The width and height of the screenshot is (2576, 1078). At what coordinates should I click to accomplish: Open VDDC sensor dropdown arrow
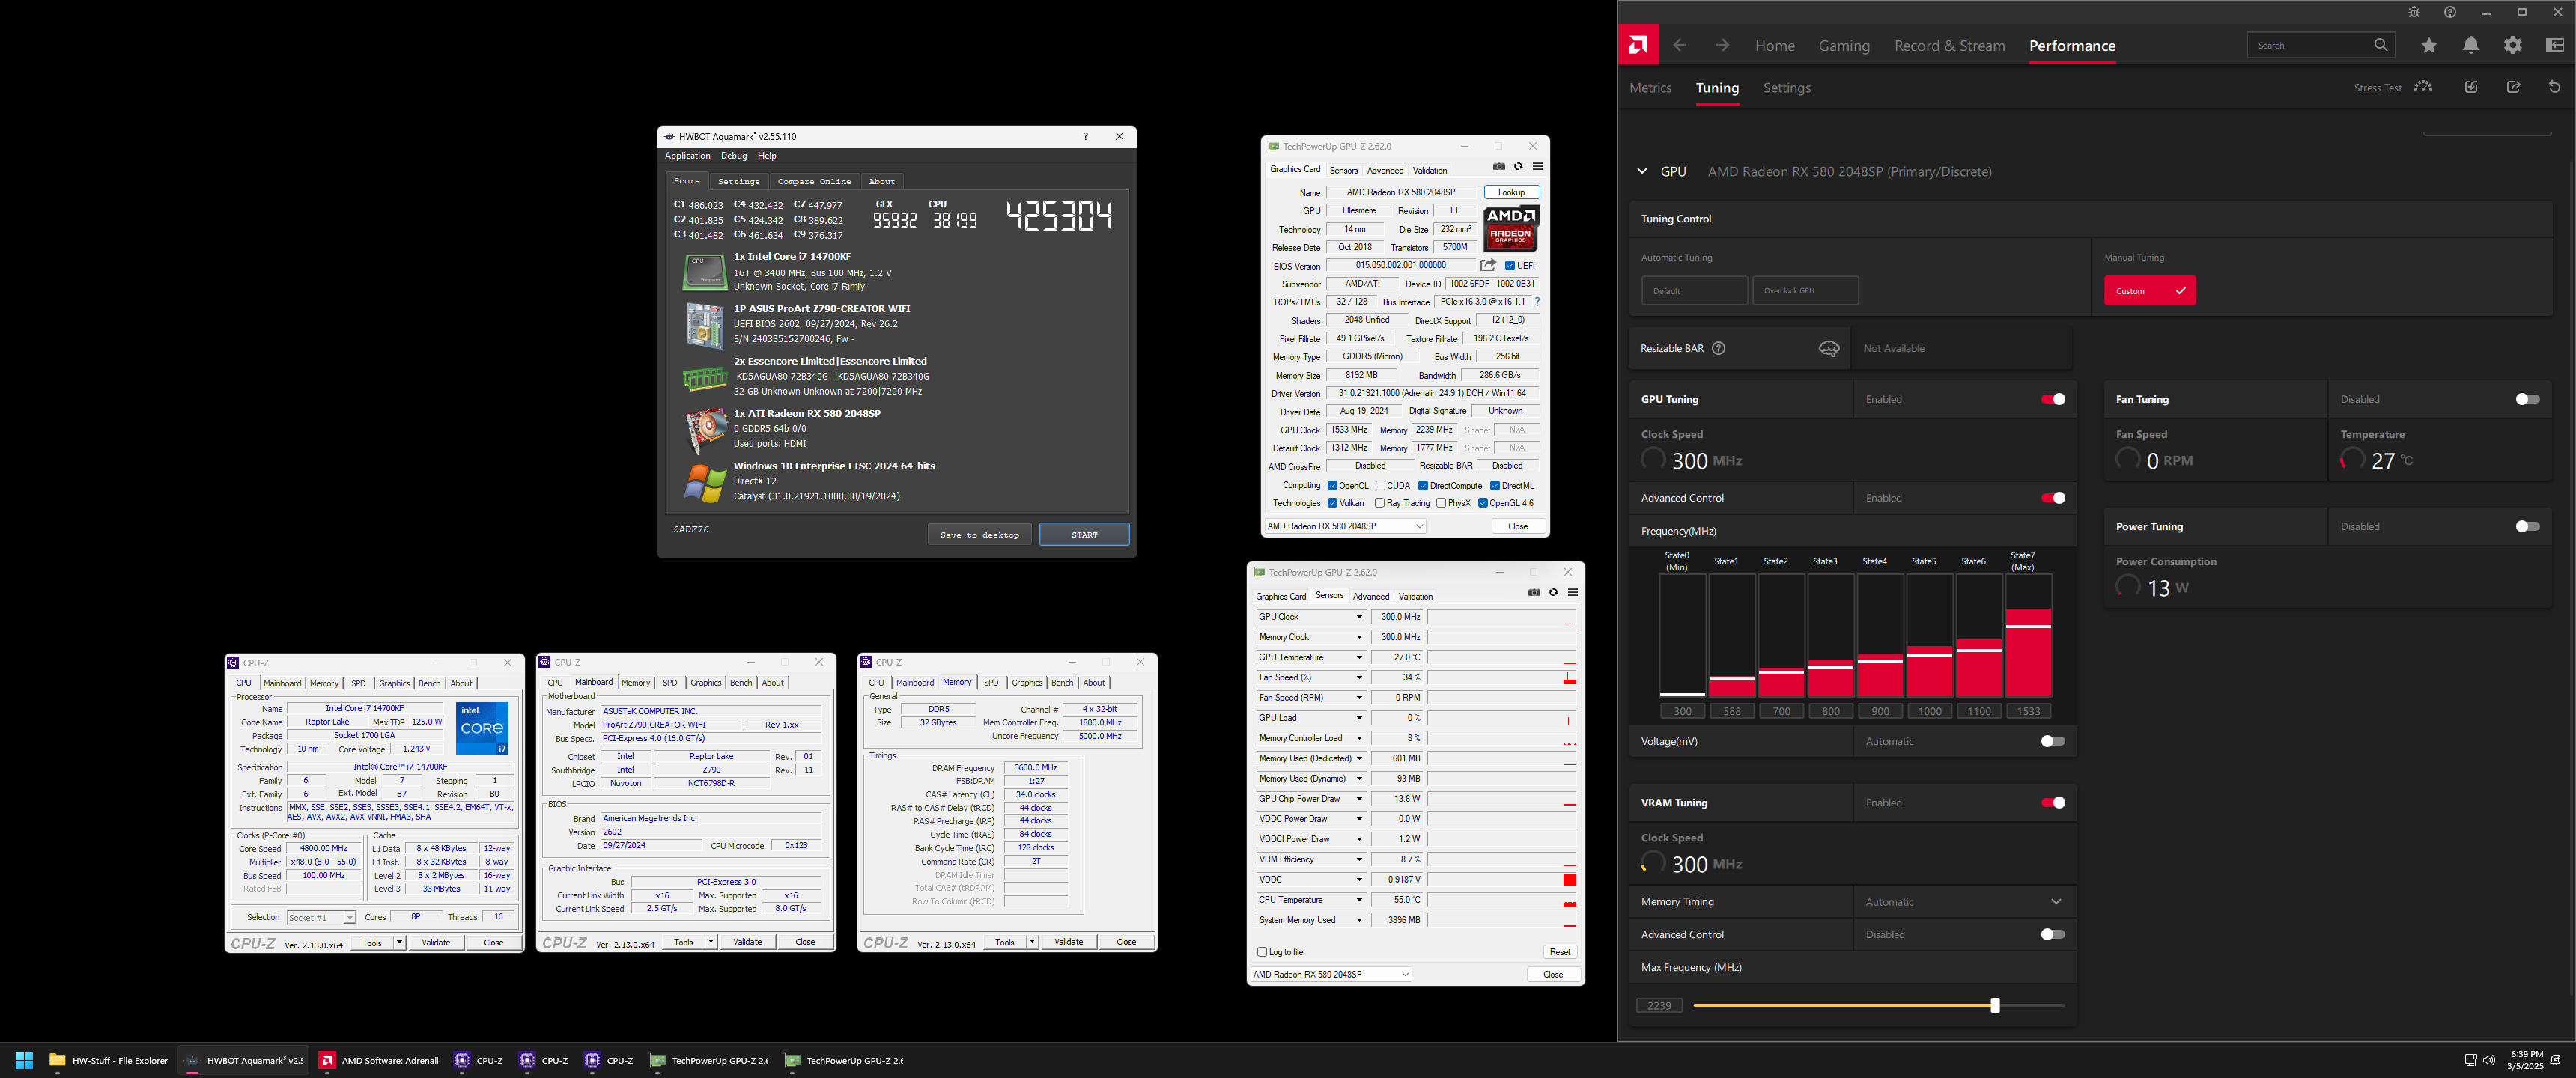pyautogui.click(x=1359, y=880)
